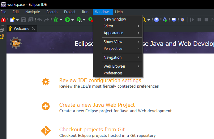Click Create a new Java Web Project link

pyautogui.click(x=97, y=105)
